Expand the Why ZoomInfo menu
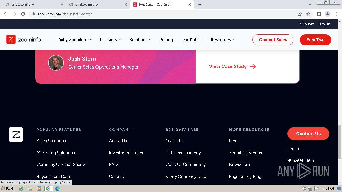The height and width of the screenshot is (192, 342). pyautogui.click(x=75, y=39)
